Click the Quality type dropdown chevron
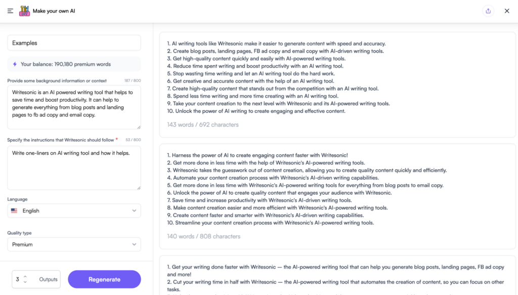 (135, 245)
